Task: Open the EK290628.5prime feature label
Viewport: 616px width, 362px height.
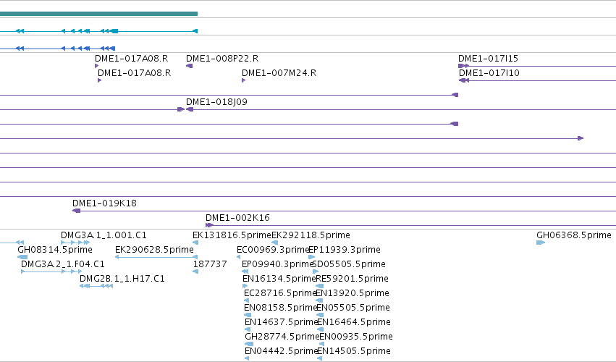Action: click(x=154, y=250)
